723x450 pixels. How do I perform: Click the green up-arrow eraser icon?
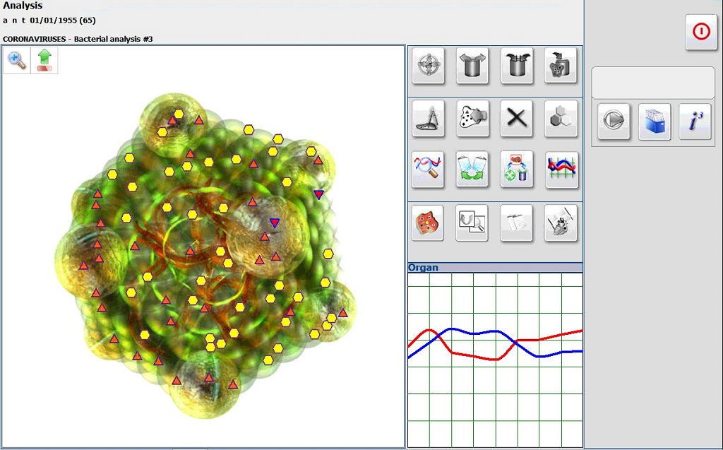click(x=44, y=61)
